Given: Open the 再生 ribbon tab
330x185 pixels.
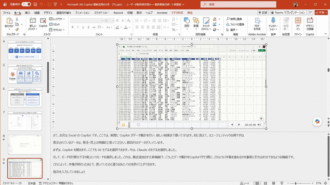Looking at the screenshot, I should pyautogui.click(x=190, y=13).
